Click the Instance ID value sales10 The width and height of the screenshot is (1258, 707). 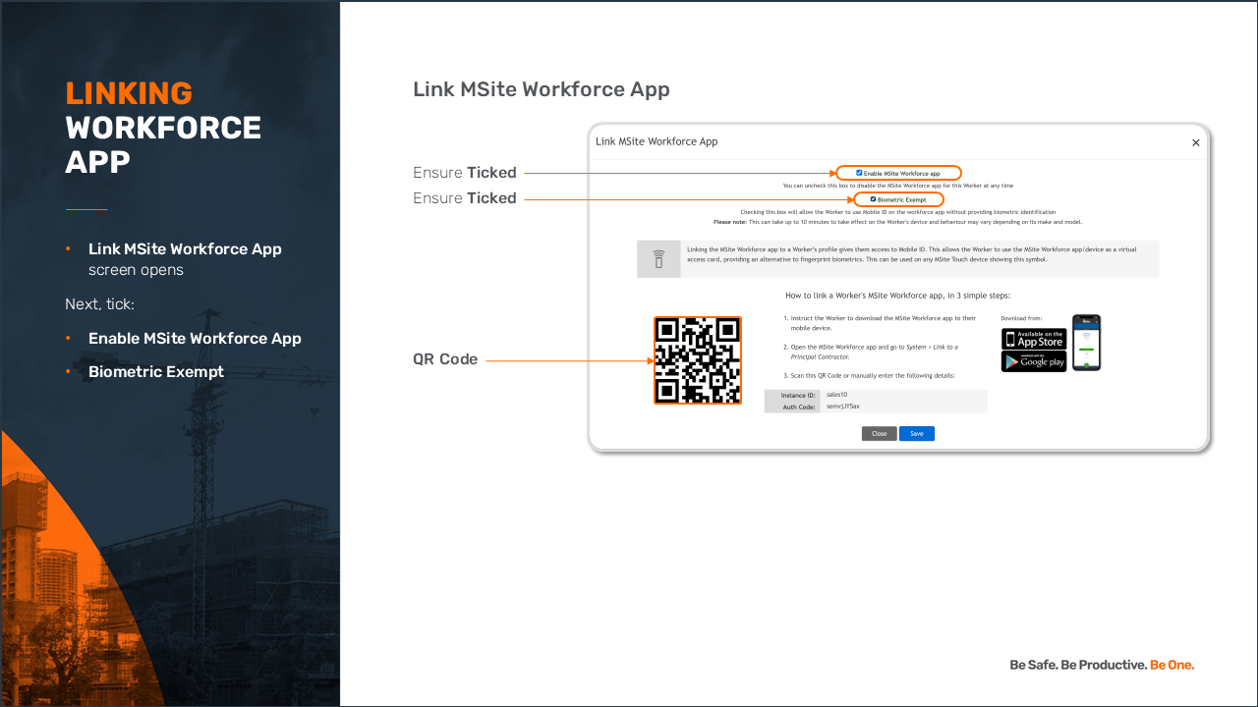click(837, 394)
